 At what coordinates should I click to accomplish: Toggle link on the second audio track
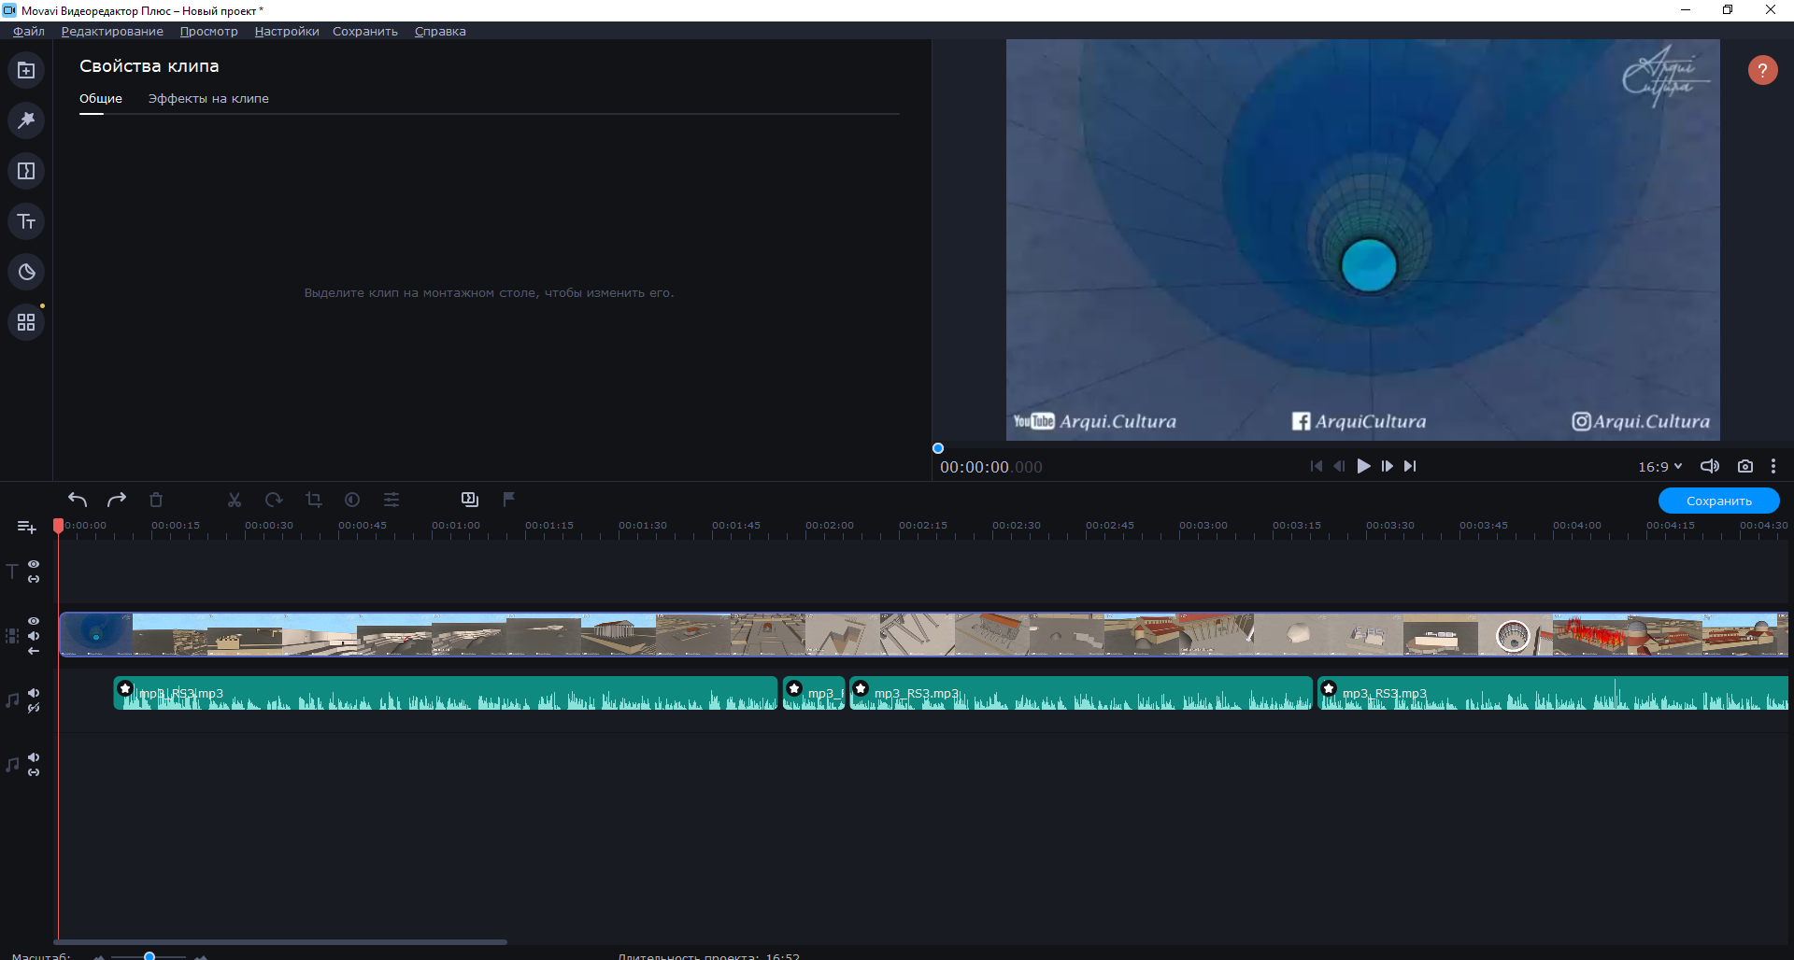34,772
